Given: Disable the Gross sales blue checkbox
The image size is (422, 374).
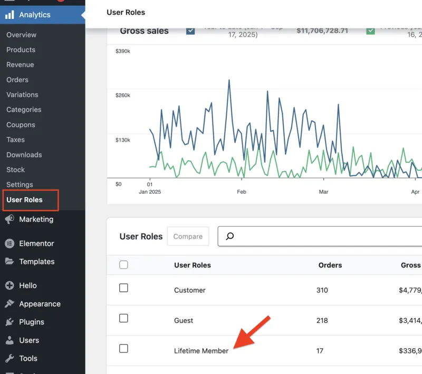Looking at the screenshot, I should 190,31.
